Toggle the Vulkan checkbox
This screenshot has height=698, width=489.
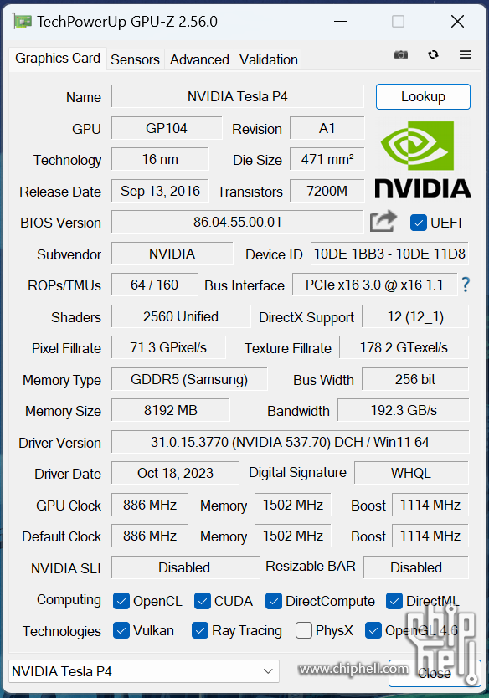click(x=121, y=630)
